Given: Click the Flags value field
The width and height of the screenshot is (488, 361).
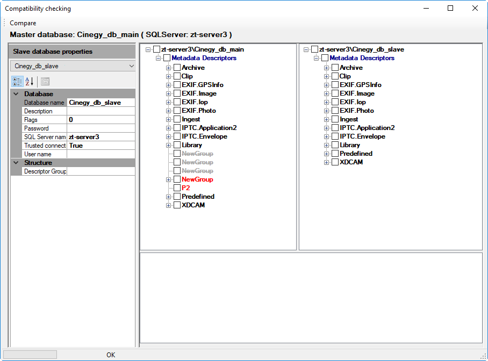Looking at the screenshot, I should (x=101, y=120).
